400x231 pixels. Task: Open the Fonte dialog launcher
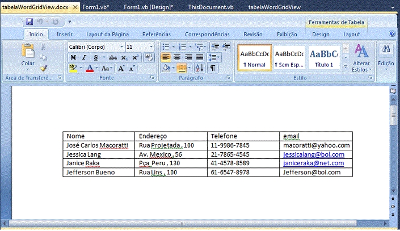point(152,78)
